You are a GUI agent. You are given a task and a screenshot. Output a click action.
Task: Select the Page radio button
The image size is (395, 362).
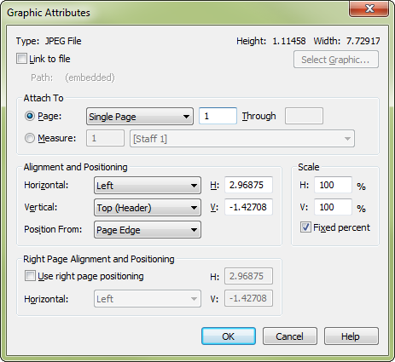pyautogui.click(x=30, y=116)
